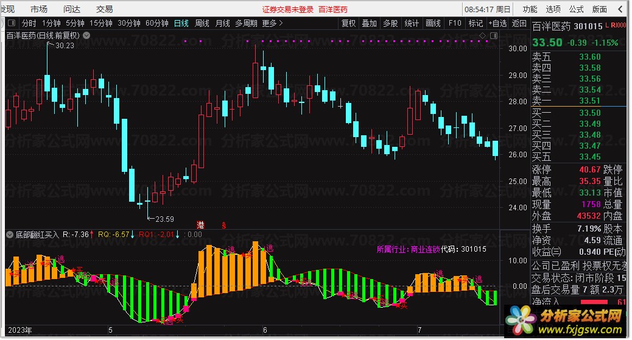This screenshot has width=632, height=340.
Task: Open F10 company information
Action: coord(455,23)
